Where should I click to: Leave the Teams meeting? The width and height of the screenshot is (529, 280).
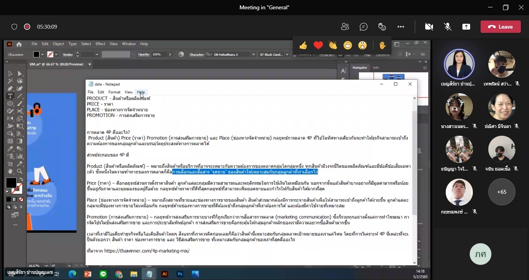500,27
